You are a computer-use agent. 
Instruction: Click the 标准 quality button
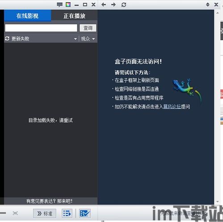(45, 214)
